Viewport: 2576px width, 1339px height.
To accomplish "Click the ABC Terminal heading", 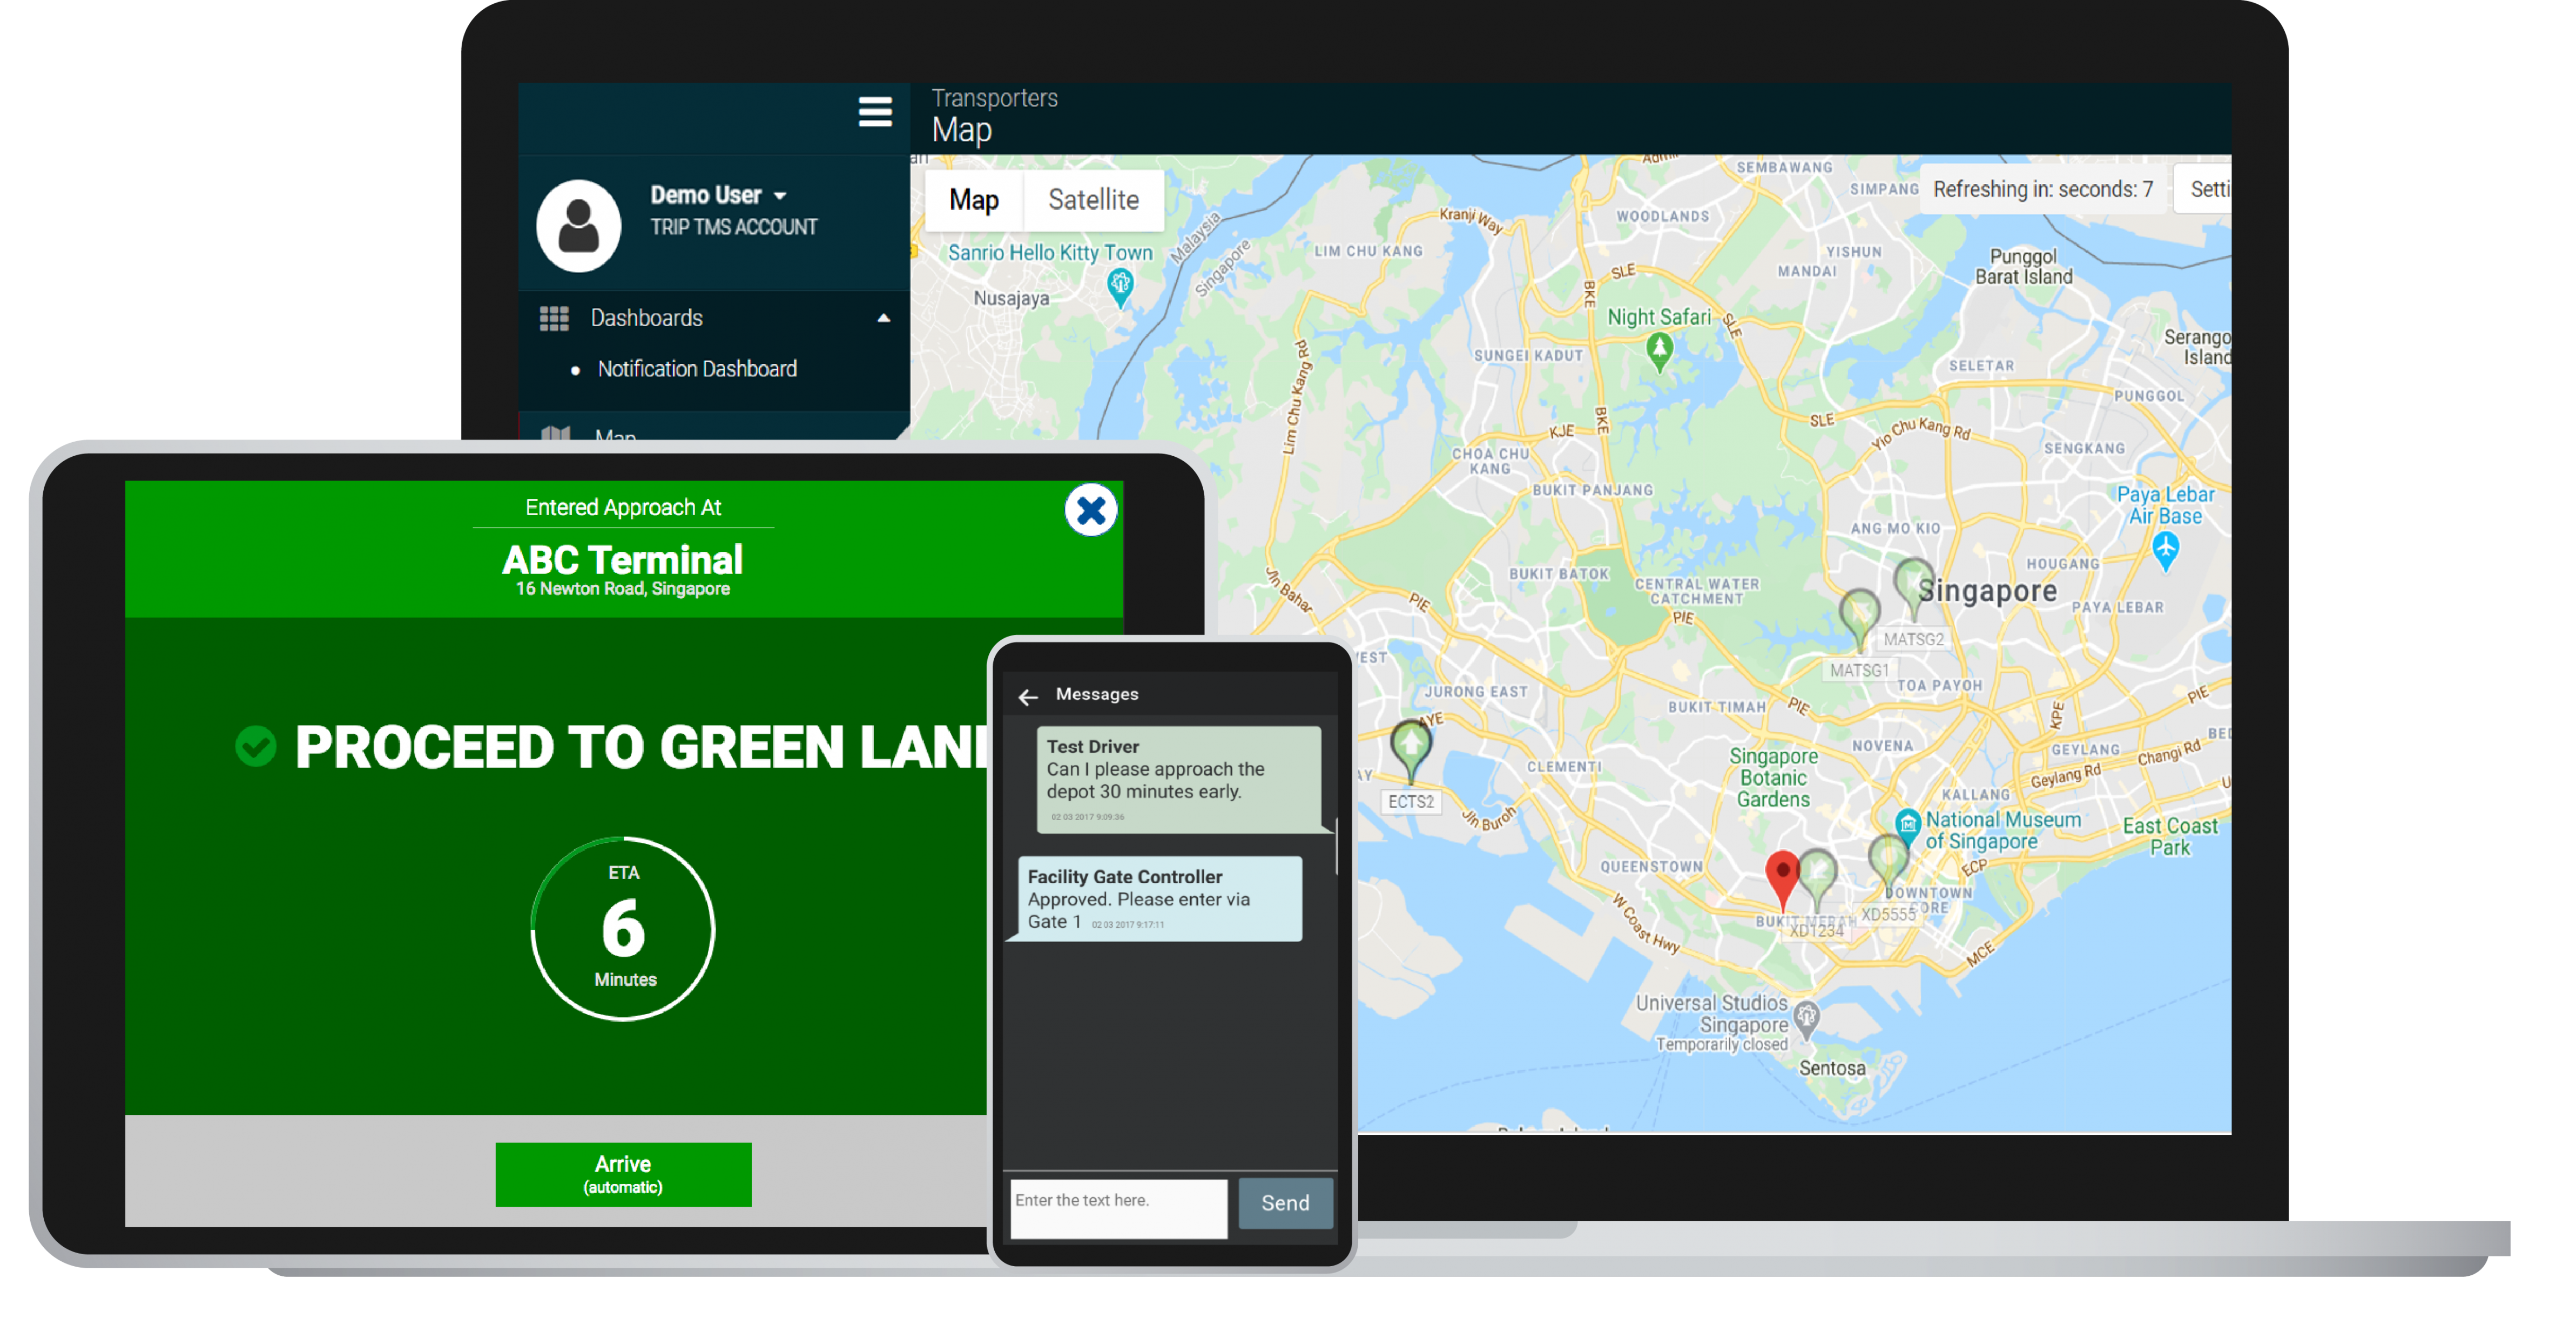I will coord(622,560).
